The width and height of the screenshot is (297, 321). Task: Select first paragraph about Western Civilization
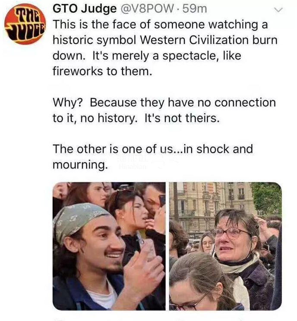click(165, 48)
